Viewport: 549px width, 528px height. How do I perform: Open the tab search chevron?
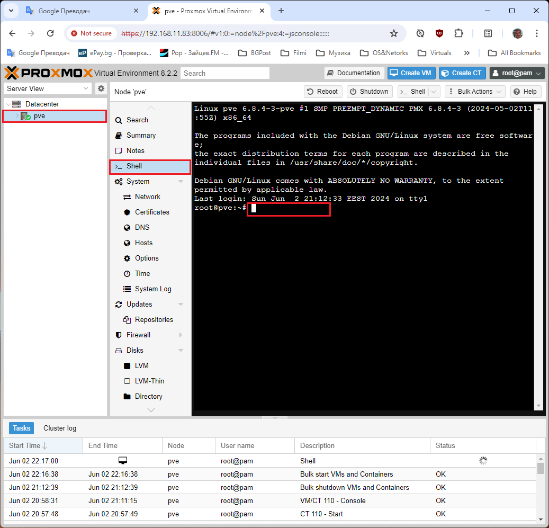11,11
